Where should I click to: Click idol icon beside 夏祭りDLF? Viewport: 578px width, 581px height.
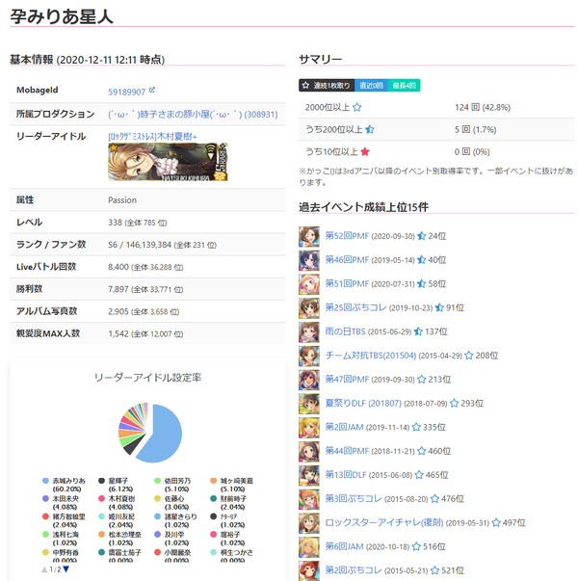(x=309, y=404)
